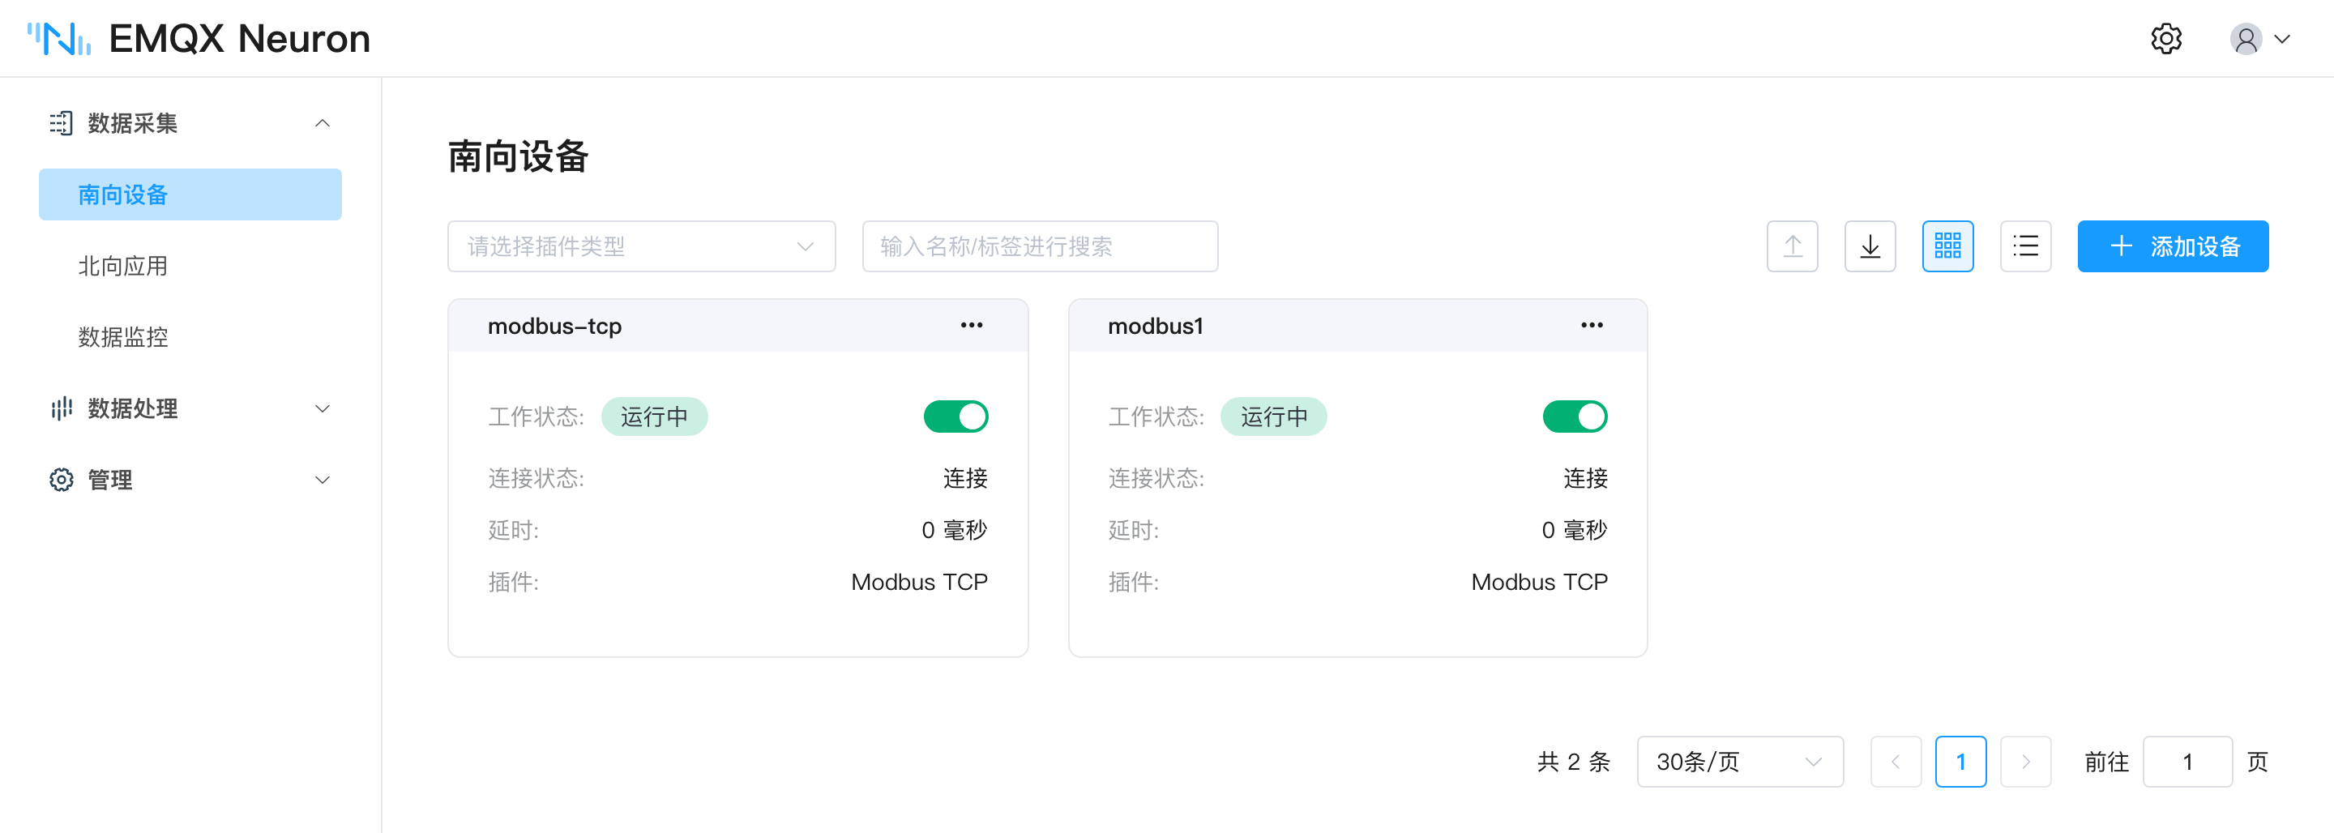
Task: Open more options for modbus-tcp card
Action: tap(972, 326)
